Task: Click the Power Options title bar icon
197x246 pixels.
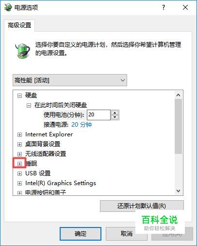Action: [8, 7]
